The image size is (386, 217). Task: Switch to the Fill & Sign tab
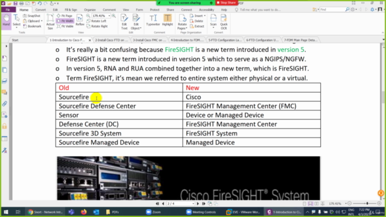coord(71,10)
